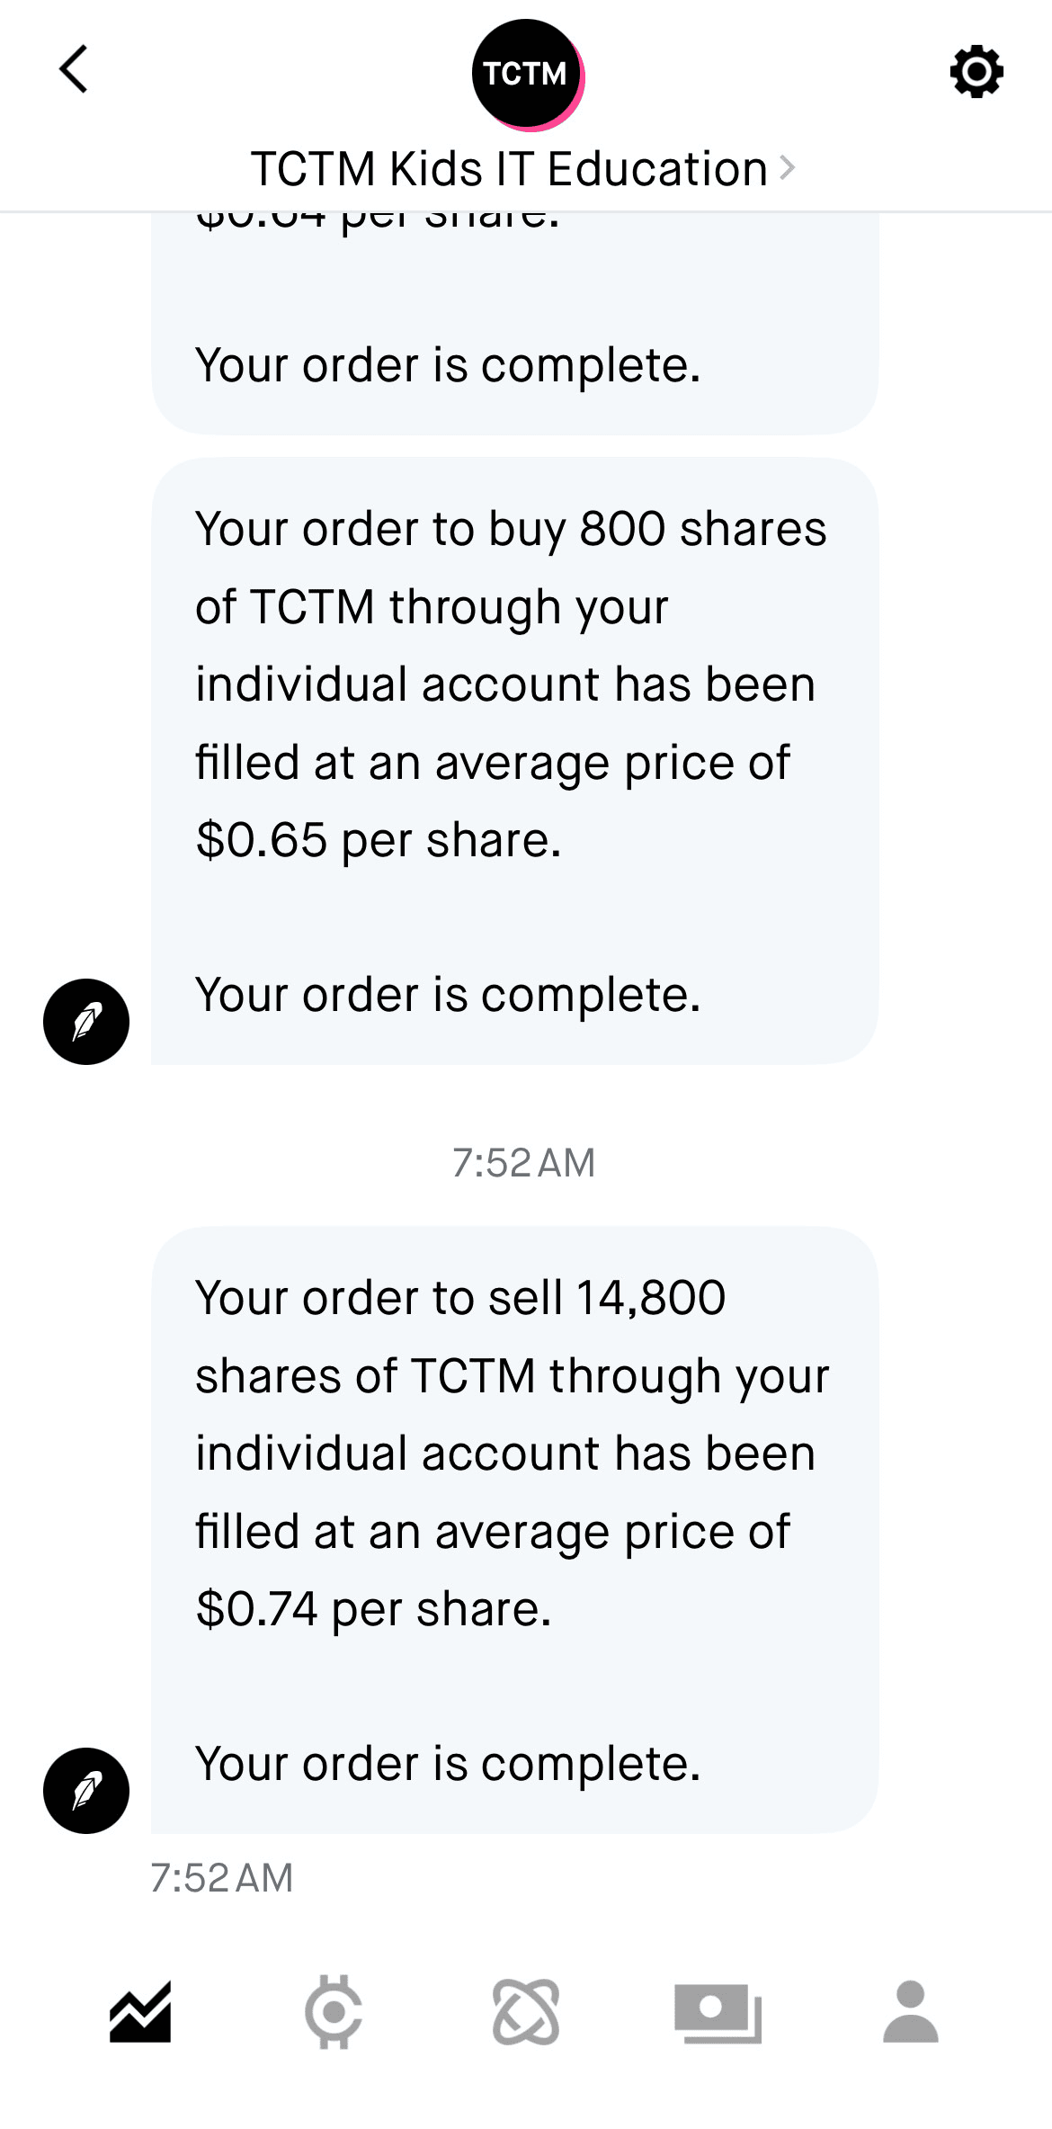Tap the centered 7:52 AM timestamp

(x=524, y=1163)
